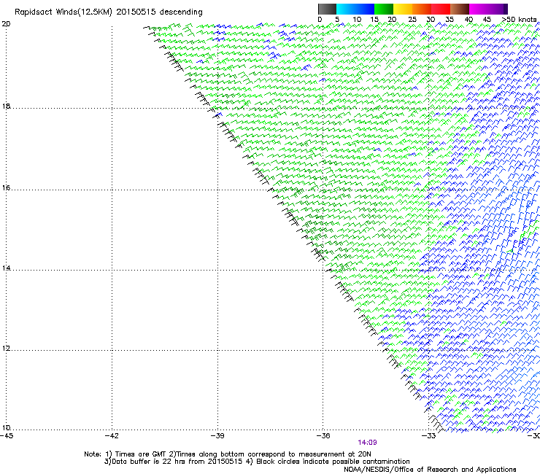Image resolution: width=540 pixels, height=474 pixels.
Task: Click the red 30-35 knots color swatch
Action: (x=441, y=9)
